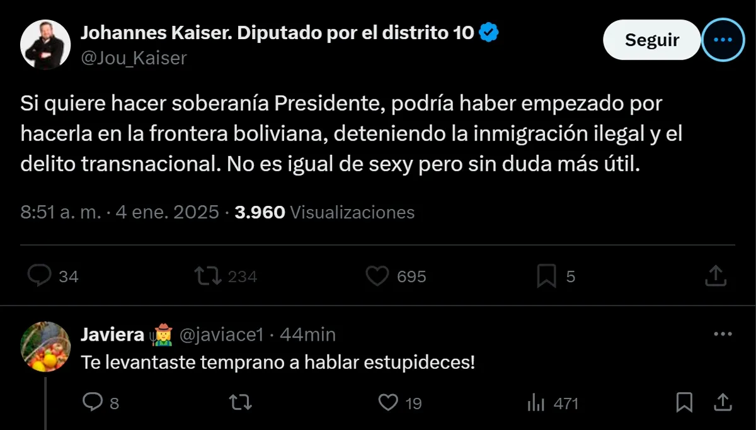The height and width of the screenshot is (430, 756).
Task: Retweet the main tweet with 234 reposts
Action: point(207,276)
